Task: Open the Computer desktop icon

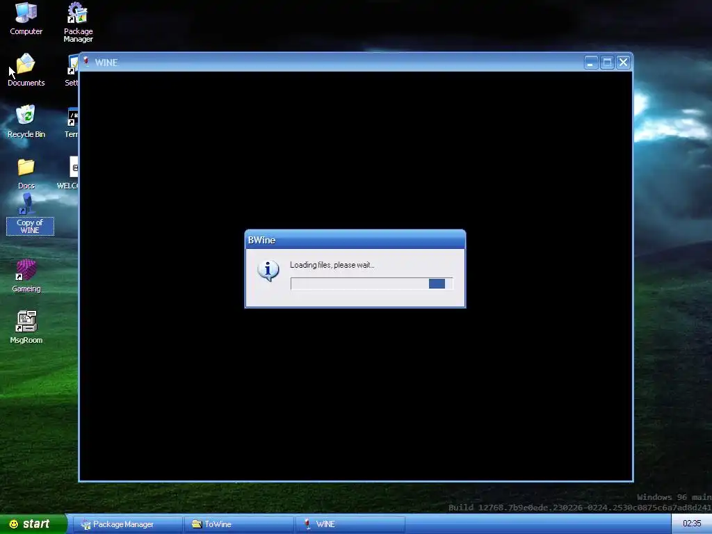Action: pyautogui.click(x=26, y=18)
